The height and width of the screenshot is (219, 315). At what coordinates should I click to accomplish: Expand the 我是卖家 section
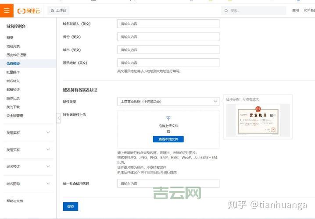point(28,133)
